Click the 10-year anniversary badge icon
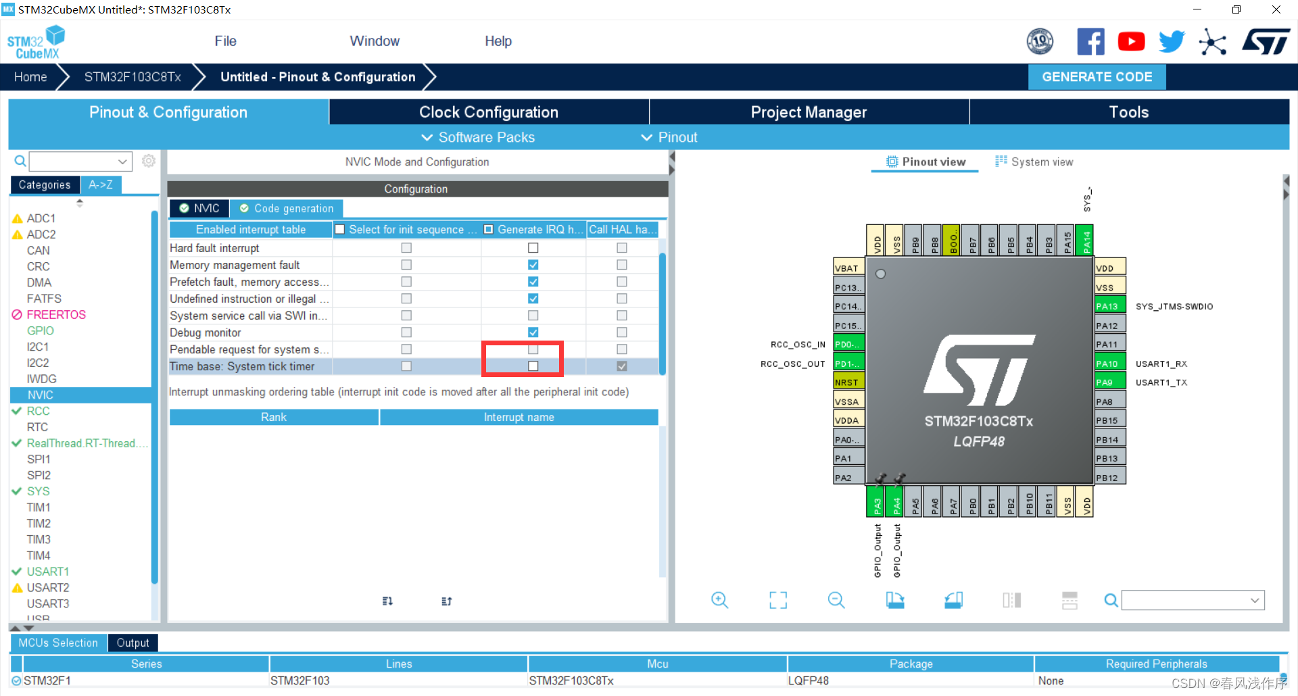This screenshot has width=1298, height=696. [x=1040, y=42]
